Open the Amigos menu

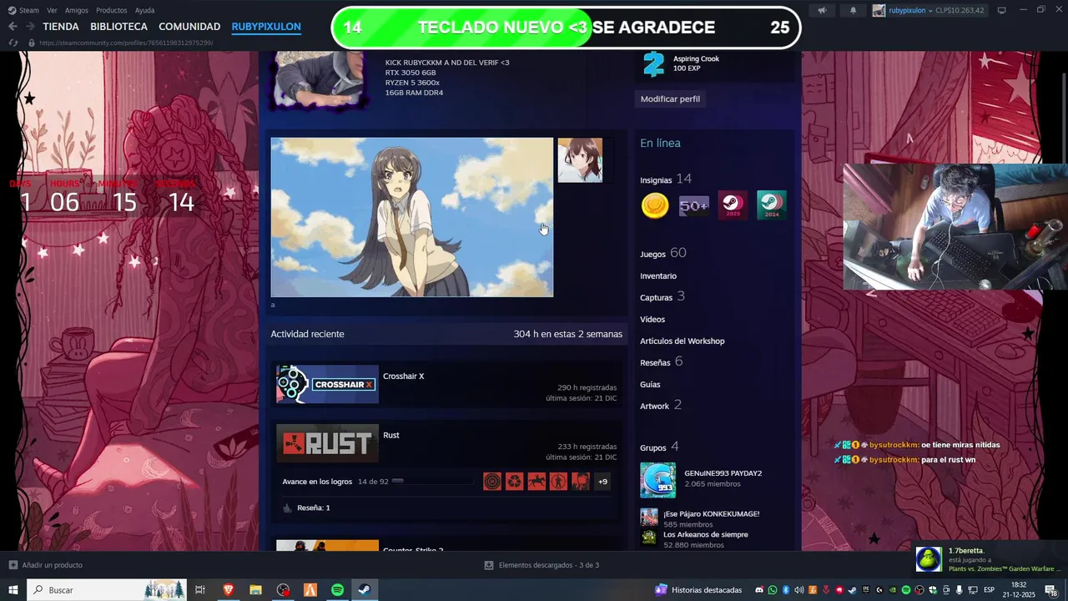pyautogui.click(x=77, y=10)
